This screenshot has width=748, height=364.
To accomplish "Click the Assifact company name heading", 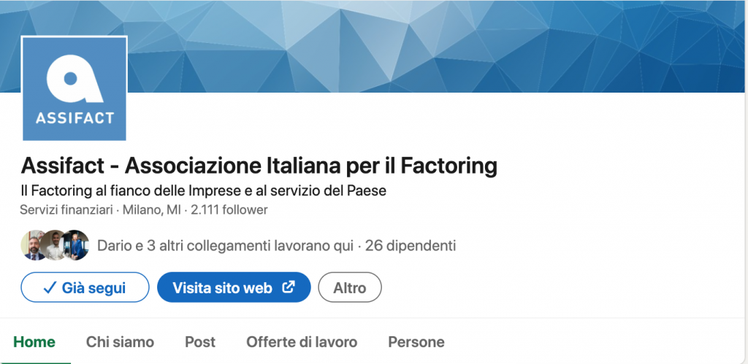I will click(259, 166).
